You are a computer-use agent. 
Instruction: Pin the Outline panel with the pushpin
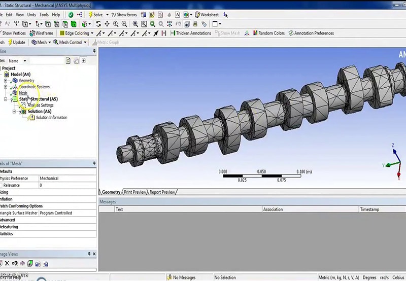coord(94,51)
